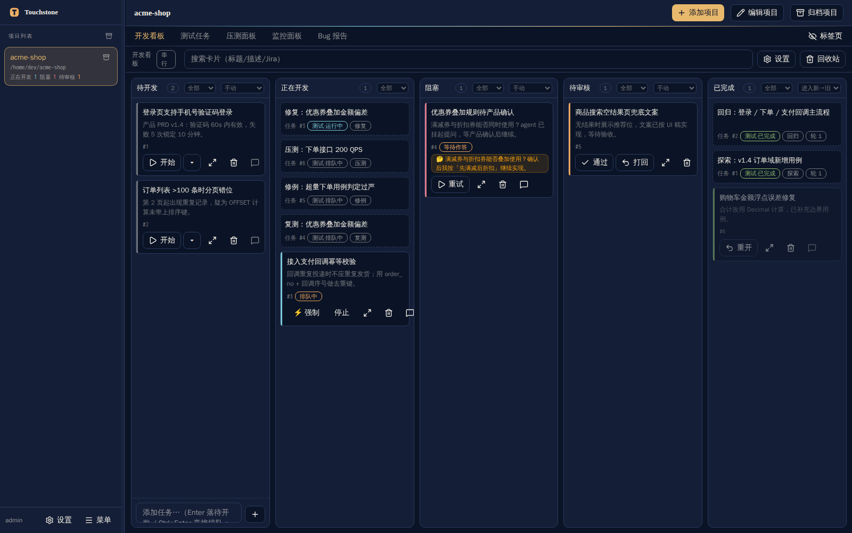Expand card 订单列表 >100 条时分页错位
Screen dimensions: 852x533
click(x=212, y=240)
